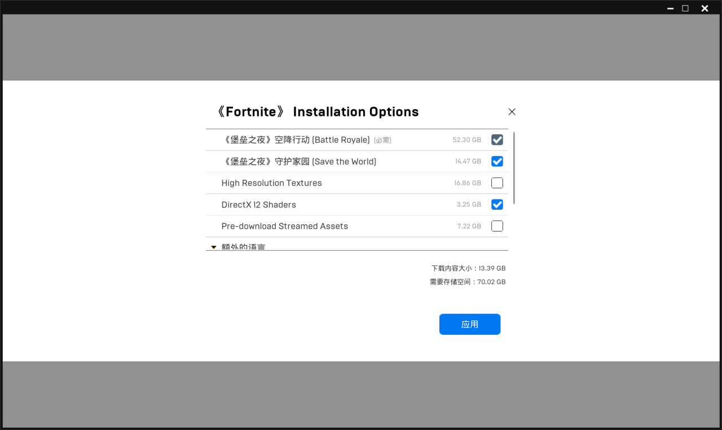Screen dimensions: 722x430
Task: Expand the 额外的语言 section arrow
Action: (214, 247)
